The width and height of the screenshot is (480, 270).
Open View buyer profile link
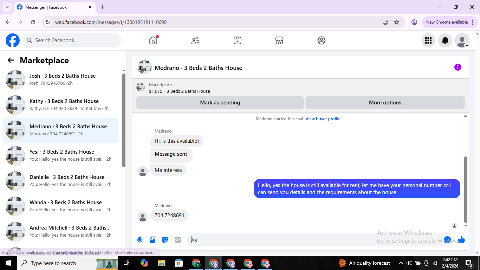coord(323,119)
